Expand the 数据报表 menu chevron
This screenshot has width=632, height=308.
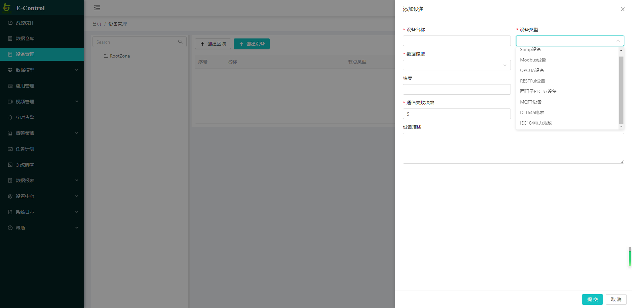point(77,180)
